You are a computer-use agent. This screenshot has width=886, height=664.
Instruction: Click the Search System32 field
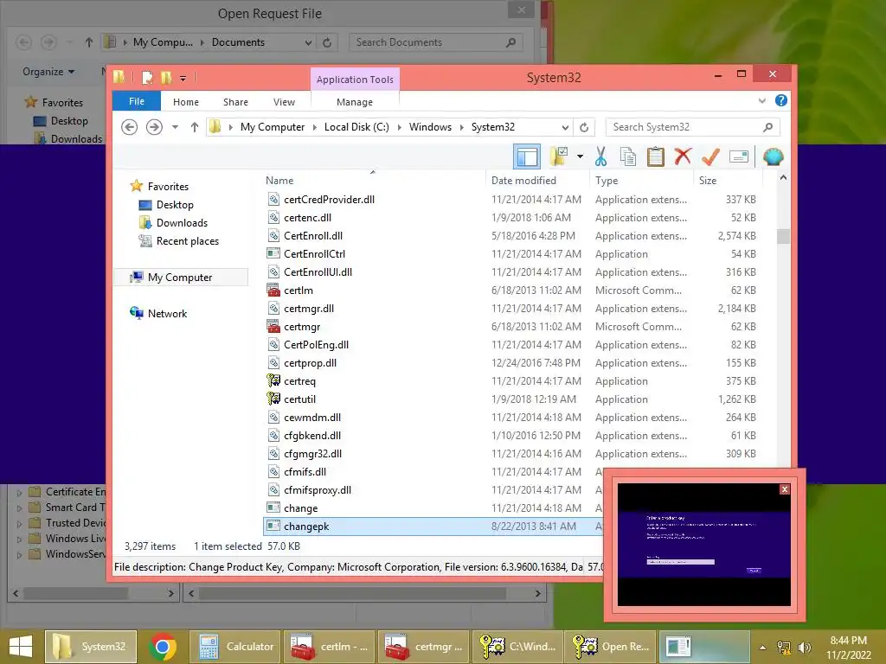pos(692,127)
